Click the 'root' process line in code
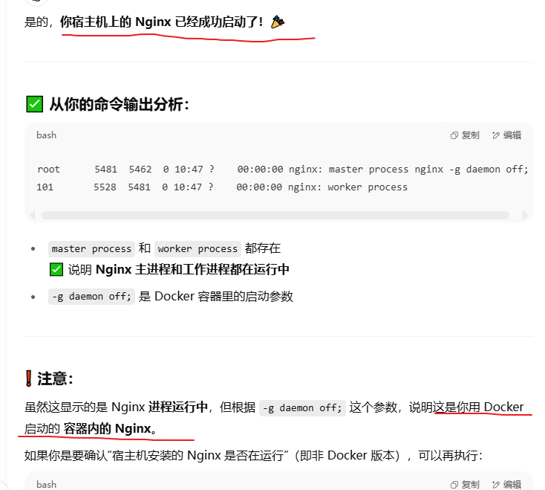 coord(282,170)
